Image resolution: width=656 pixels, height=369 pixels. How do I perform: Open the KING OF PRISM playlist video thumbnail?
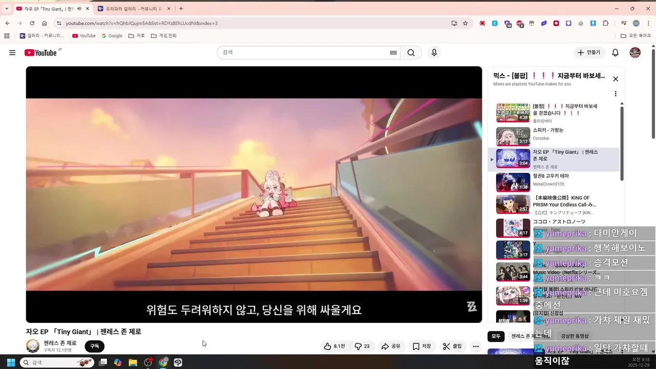coord(513,204)
